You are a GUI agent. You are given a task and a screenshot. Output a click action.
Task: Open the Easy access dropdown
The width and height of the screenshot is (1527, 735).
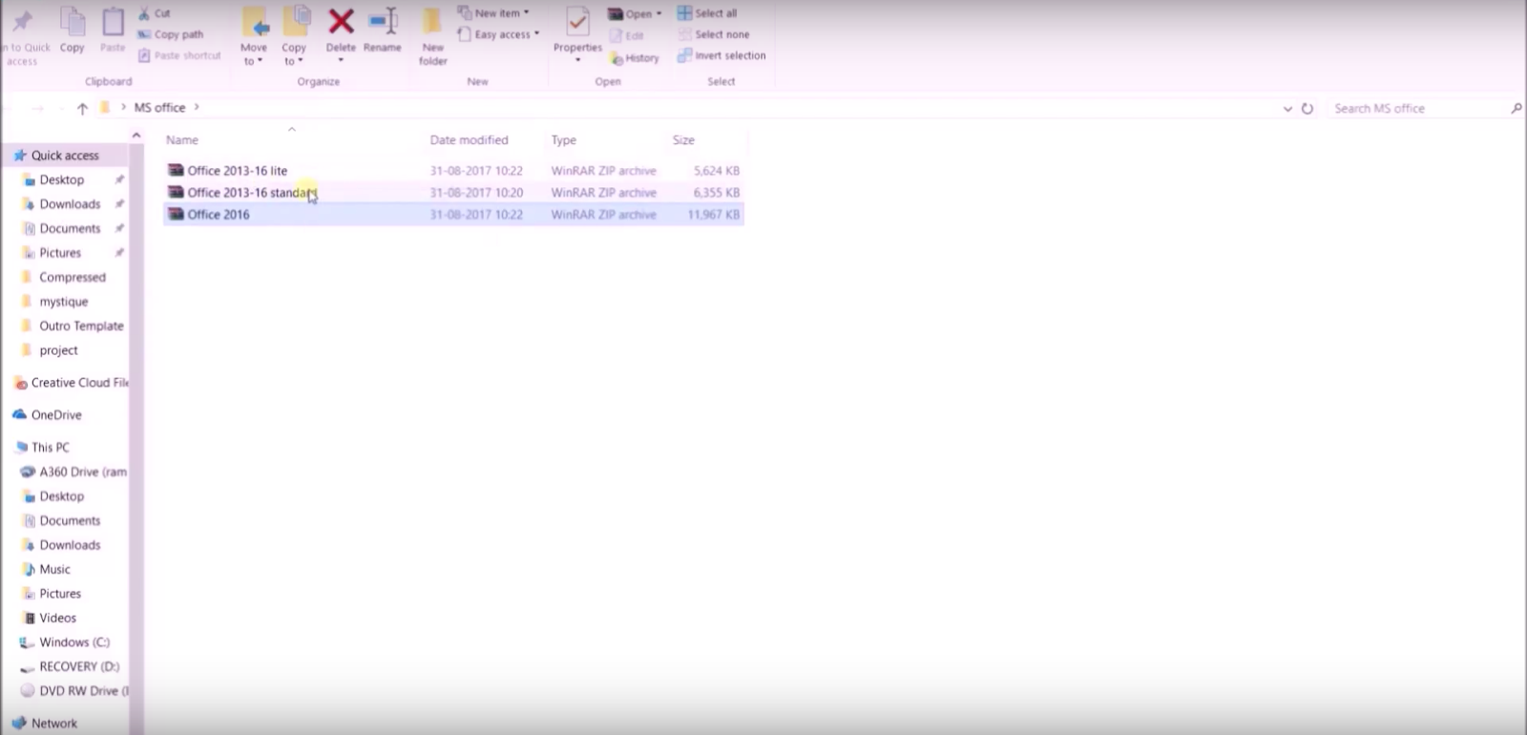coord(497,34)
